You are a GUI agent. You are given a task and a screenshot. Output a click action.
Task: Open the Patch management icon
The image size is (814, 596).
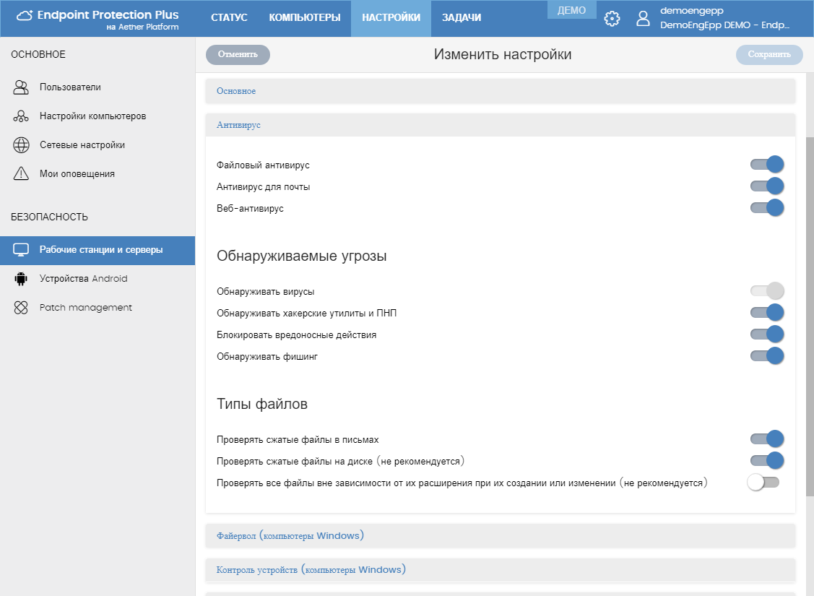pos(21,307)
